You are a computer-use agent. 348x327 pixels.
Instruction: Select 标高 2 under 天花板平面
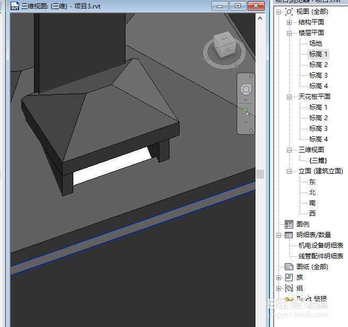coord(318,118)
